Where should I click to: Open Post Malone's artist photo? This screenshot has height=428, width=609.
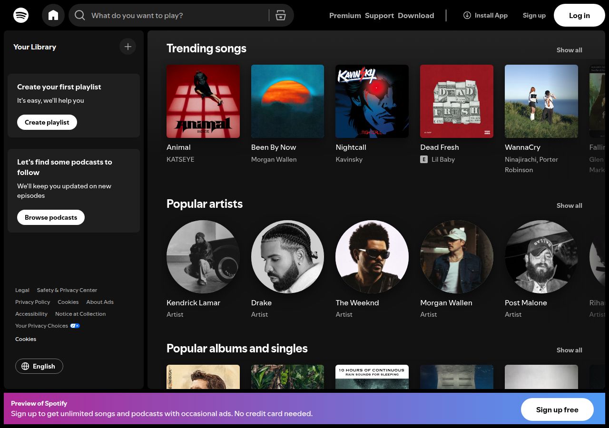point(541,257)
